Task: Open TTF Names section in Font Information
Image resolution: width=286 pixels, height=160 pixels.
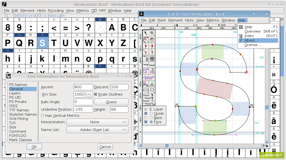Action: tap(19, 110)
